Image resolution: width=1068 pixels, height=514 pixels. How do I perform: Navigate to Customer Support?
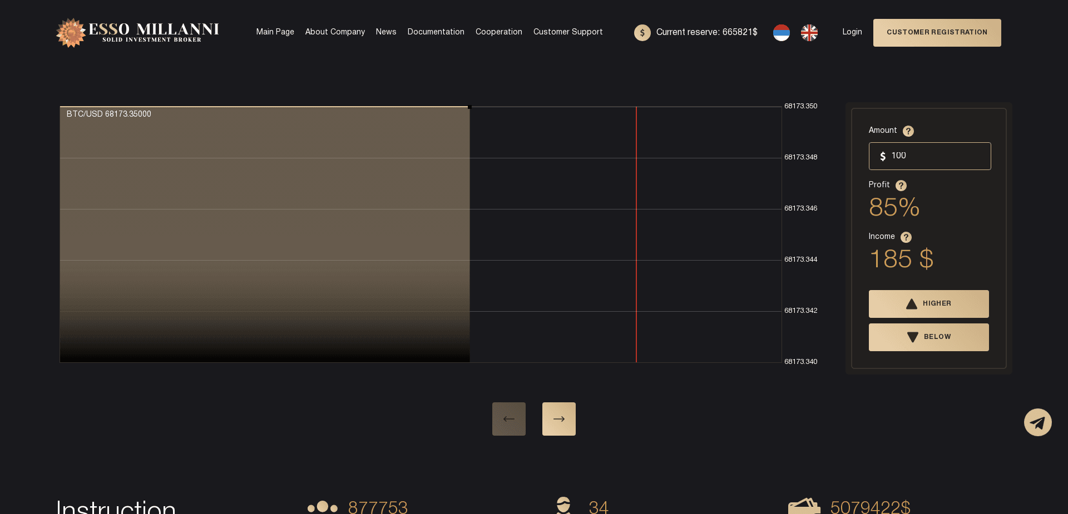[568, 32]
